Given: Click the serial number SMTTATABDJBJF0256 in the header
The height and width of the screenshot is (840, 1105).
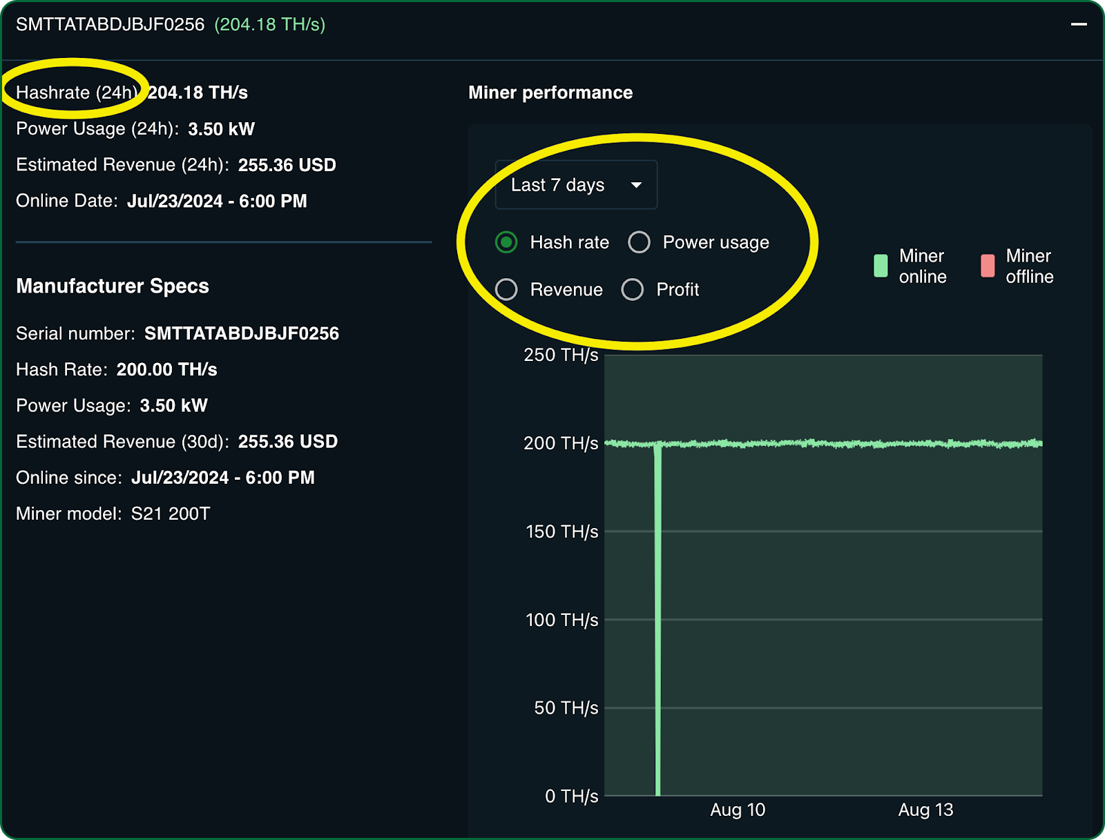Looking at the screenshot, I should click(x=110, y=23).
